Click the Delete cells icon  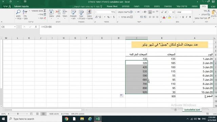tap(58, 12)
